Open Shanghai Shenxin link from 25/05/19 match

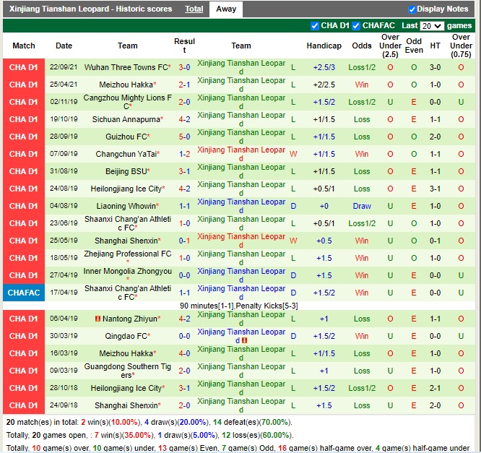click(x=126, y=241)
